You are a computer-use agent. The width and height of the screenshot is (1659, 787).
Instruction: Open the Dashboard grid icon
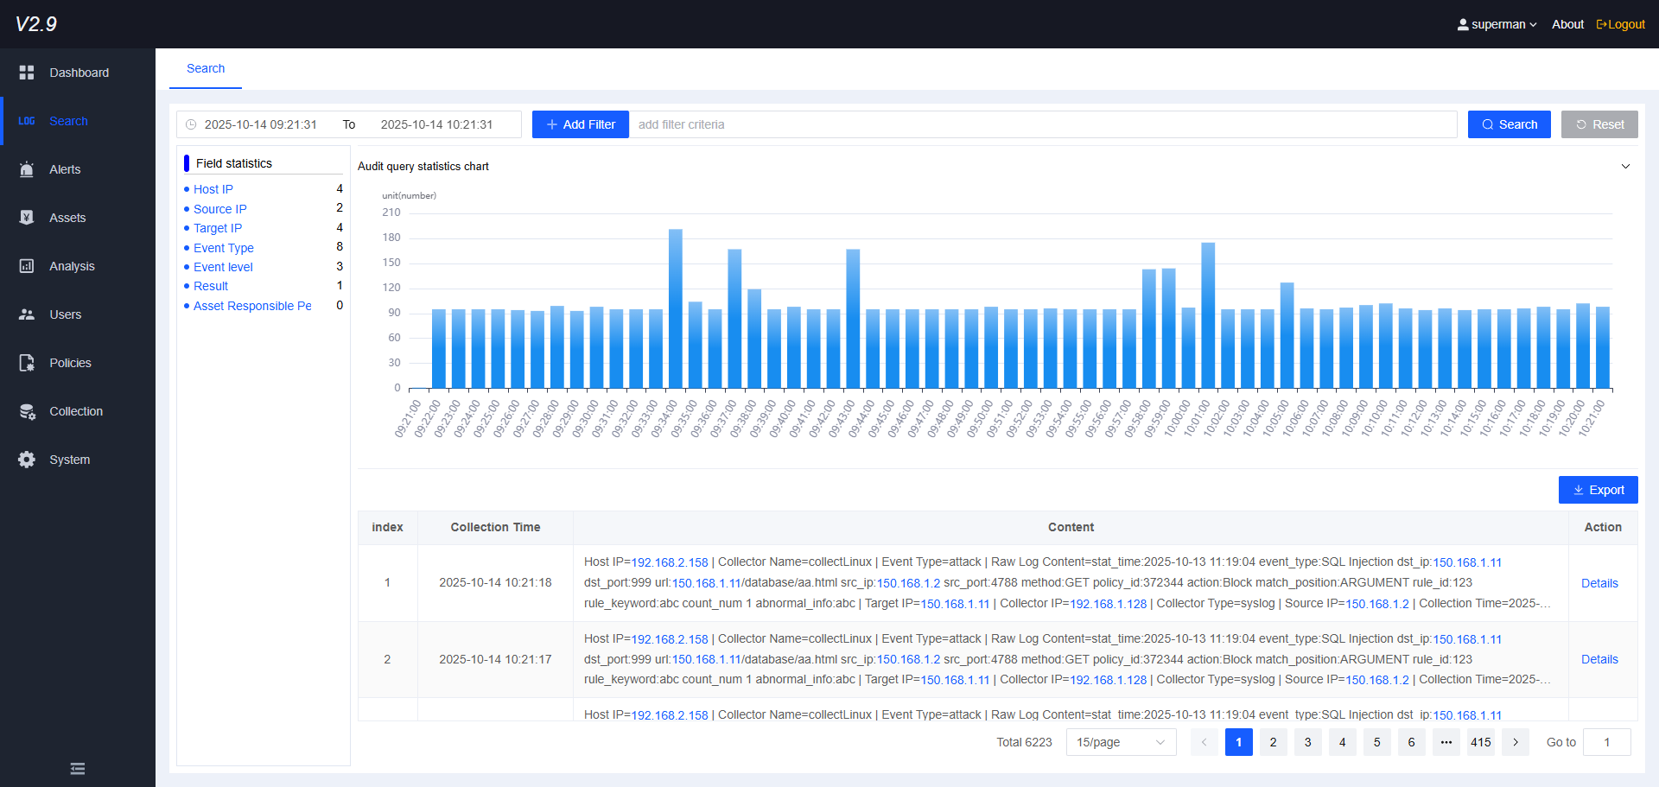click(27, 73)
